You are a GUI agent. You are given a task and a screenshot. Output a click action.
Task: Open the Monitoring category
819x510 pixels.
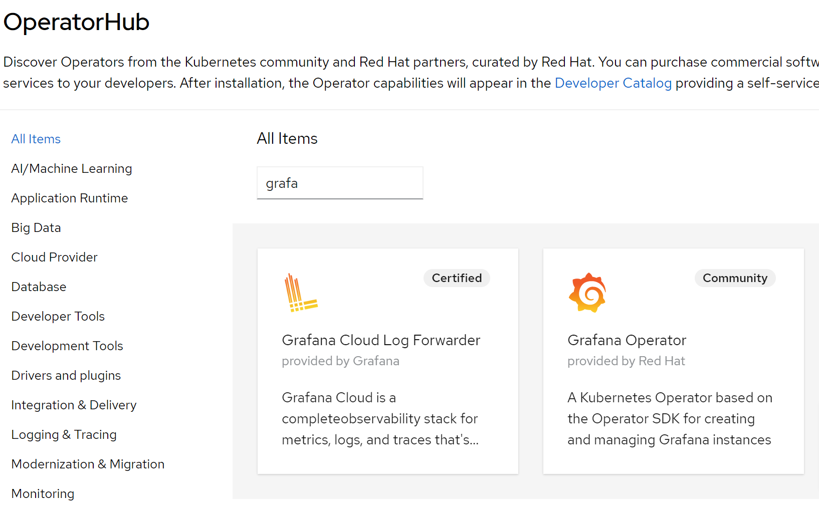(43, 494)
